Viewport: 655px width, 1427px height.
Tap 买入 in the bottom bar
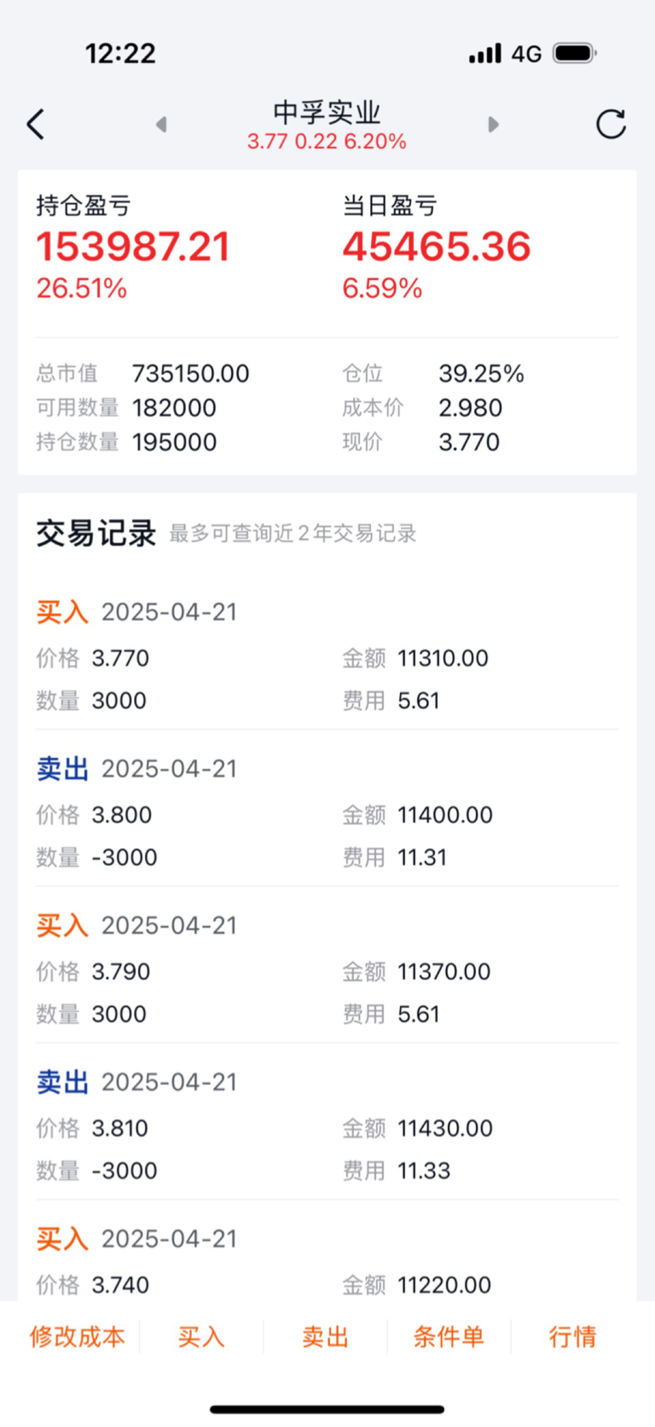201,1337
